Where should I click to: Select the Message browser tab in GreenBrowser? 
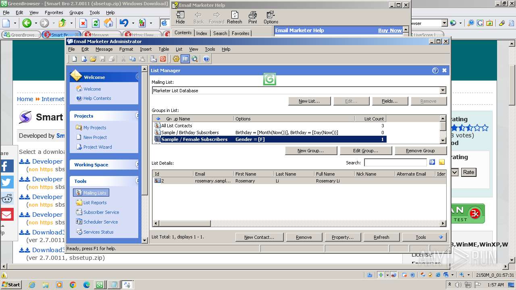[x=102, y=35]
